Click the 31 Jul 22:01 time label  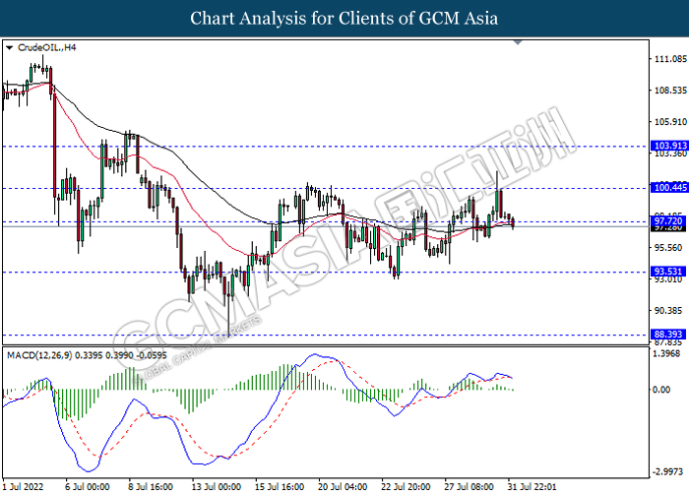pyautogui.click(x=532, y=487)
